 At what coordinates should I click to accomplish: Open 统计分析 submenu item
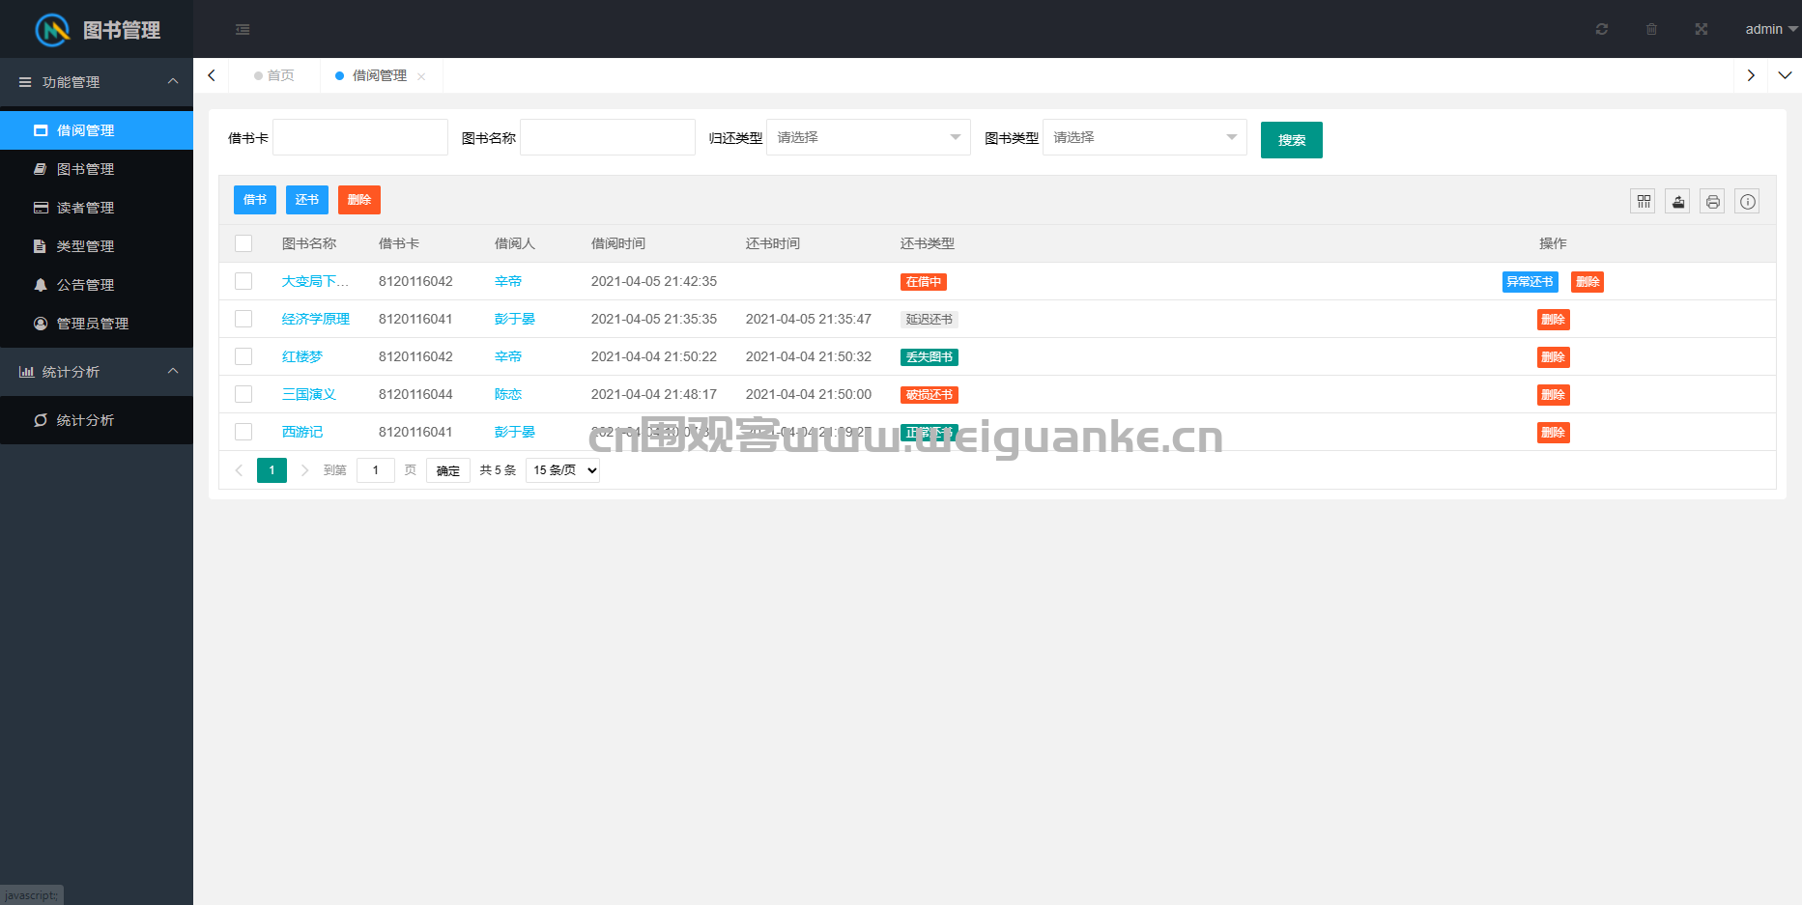point(97,420)
